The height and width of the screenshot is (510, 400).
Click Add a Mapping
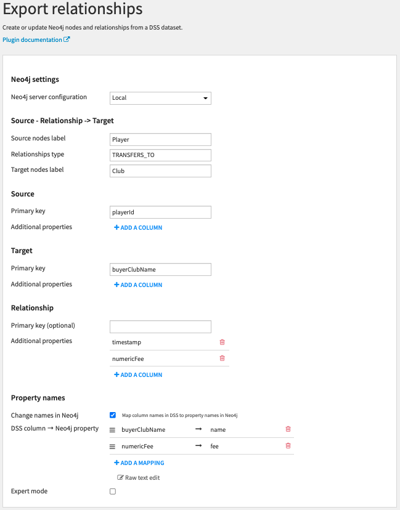139,463
